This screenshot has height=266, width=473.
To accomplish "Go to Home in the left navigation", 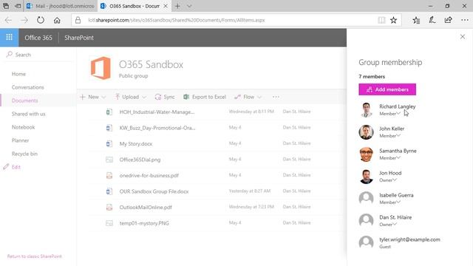I will click(18, 74).
